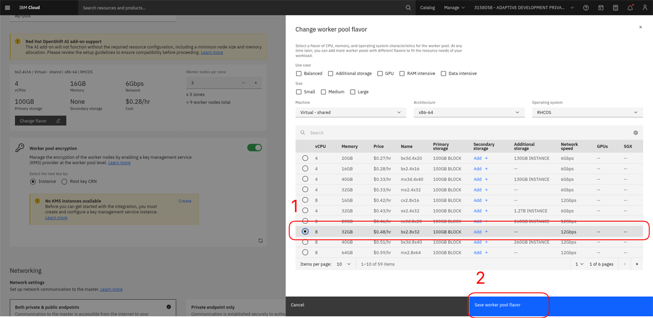The height and width of the screenshot is (318, 653).
Task: Click the magnifier icon in the top search bar
Action: coord(408,8)
